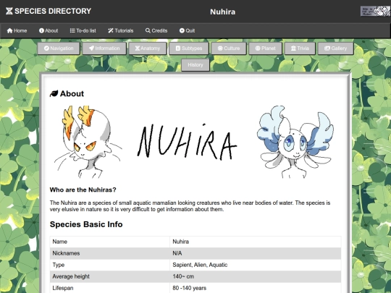
Task: Jump to the Gallery section
Action: coord(336,48)
